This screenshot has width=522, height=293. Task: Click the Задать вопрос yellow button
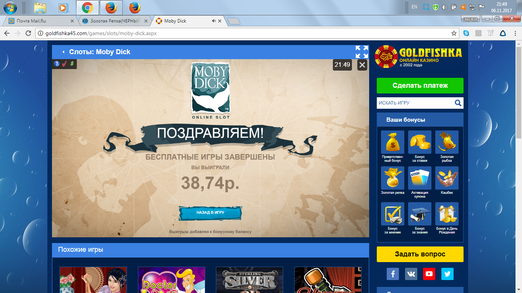[x=420, y=254]
